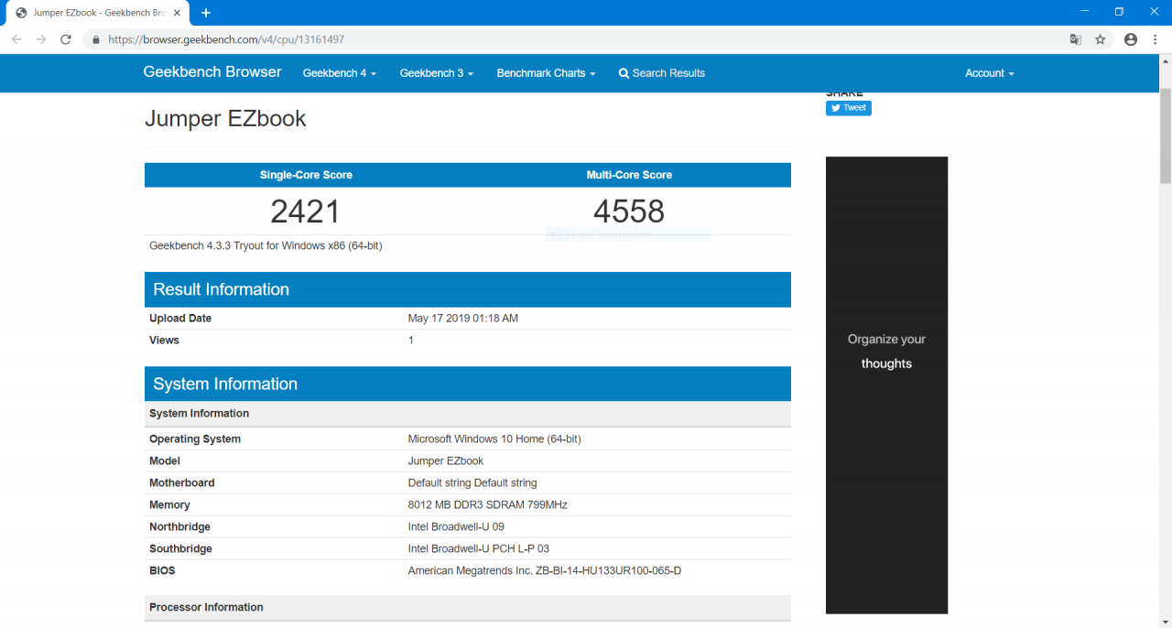Click the Operating System row label
1172x628 pixels.
195,439
